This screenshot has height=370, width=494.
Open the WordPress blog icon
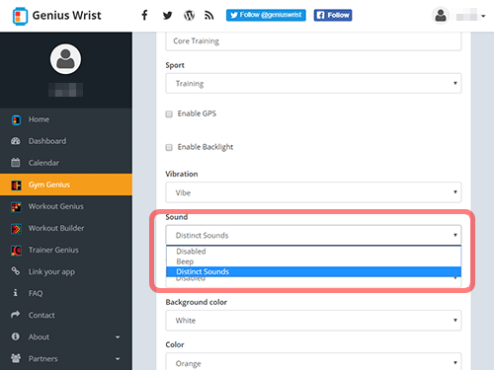coord(189,15)
